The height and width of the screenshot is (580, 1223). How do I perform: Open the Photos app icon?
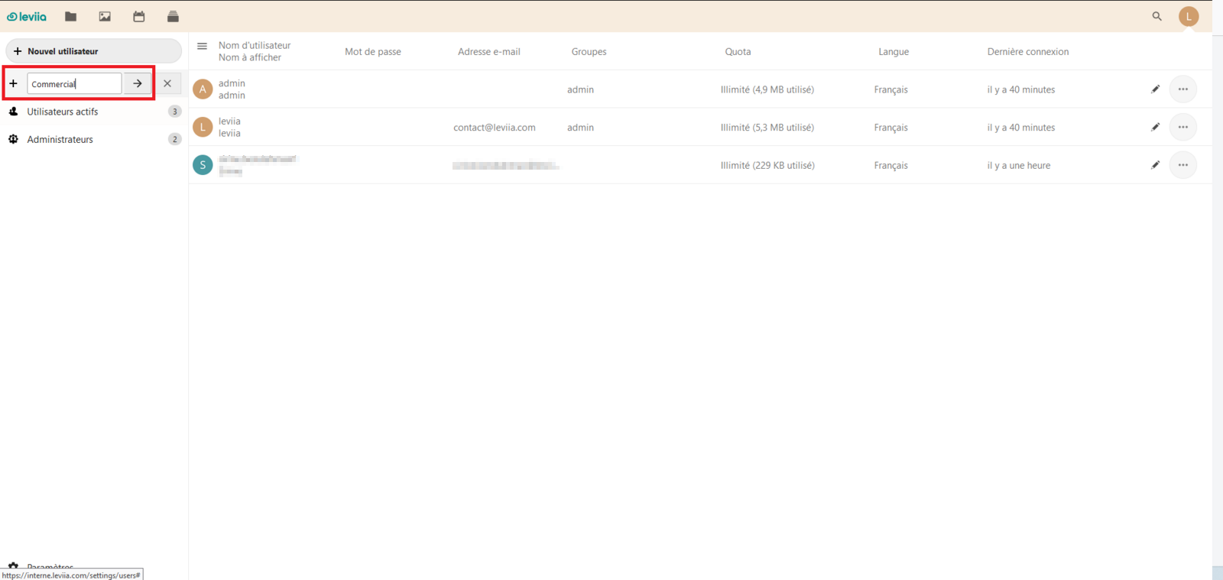click(x=105, y=17)
